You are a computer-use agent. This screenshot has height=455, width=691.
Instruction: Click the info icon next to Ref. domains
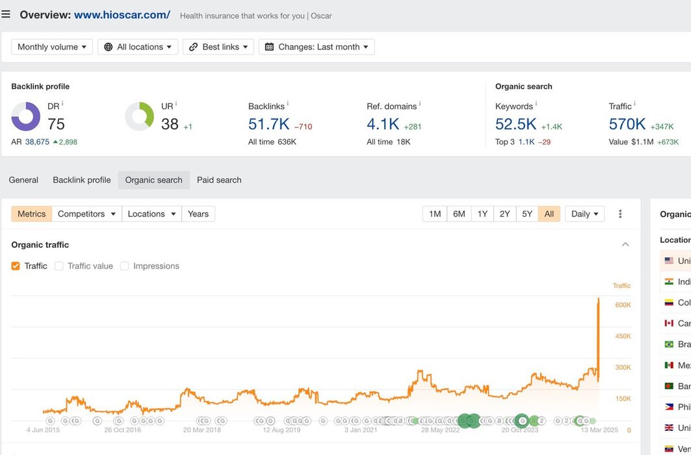coord(419,104)
